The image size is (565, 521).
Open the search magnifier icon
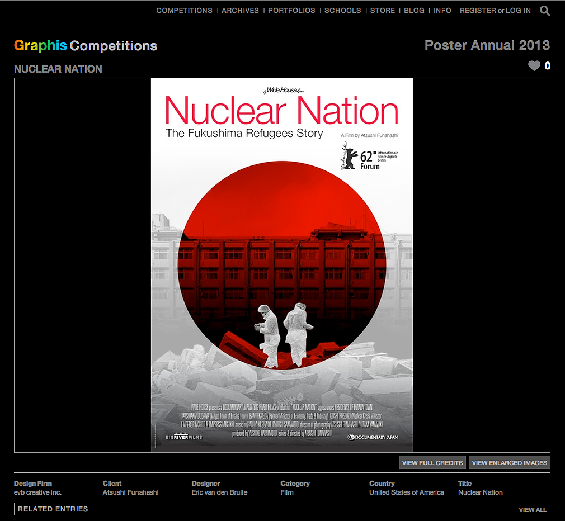pos(545,11)
